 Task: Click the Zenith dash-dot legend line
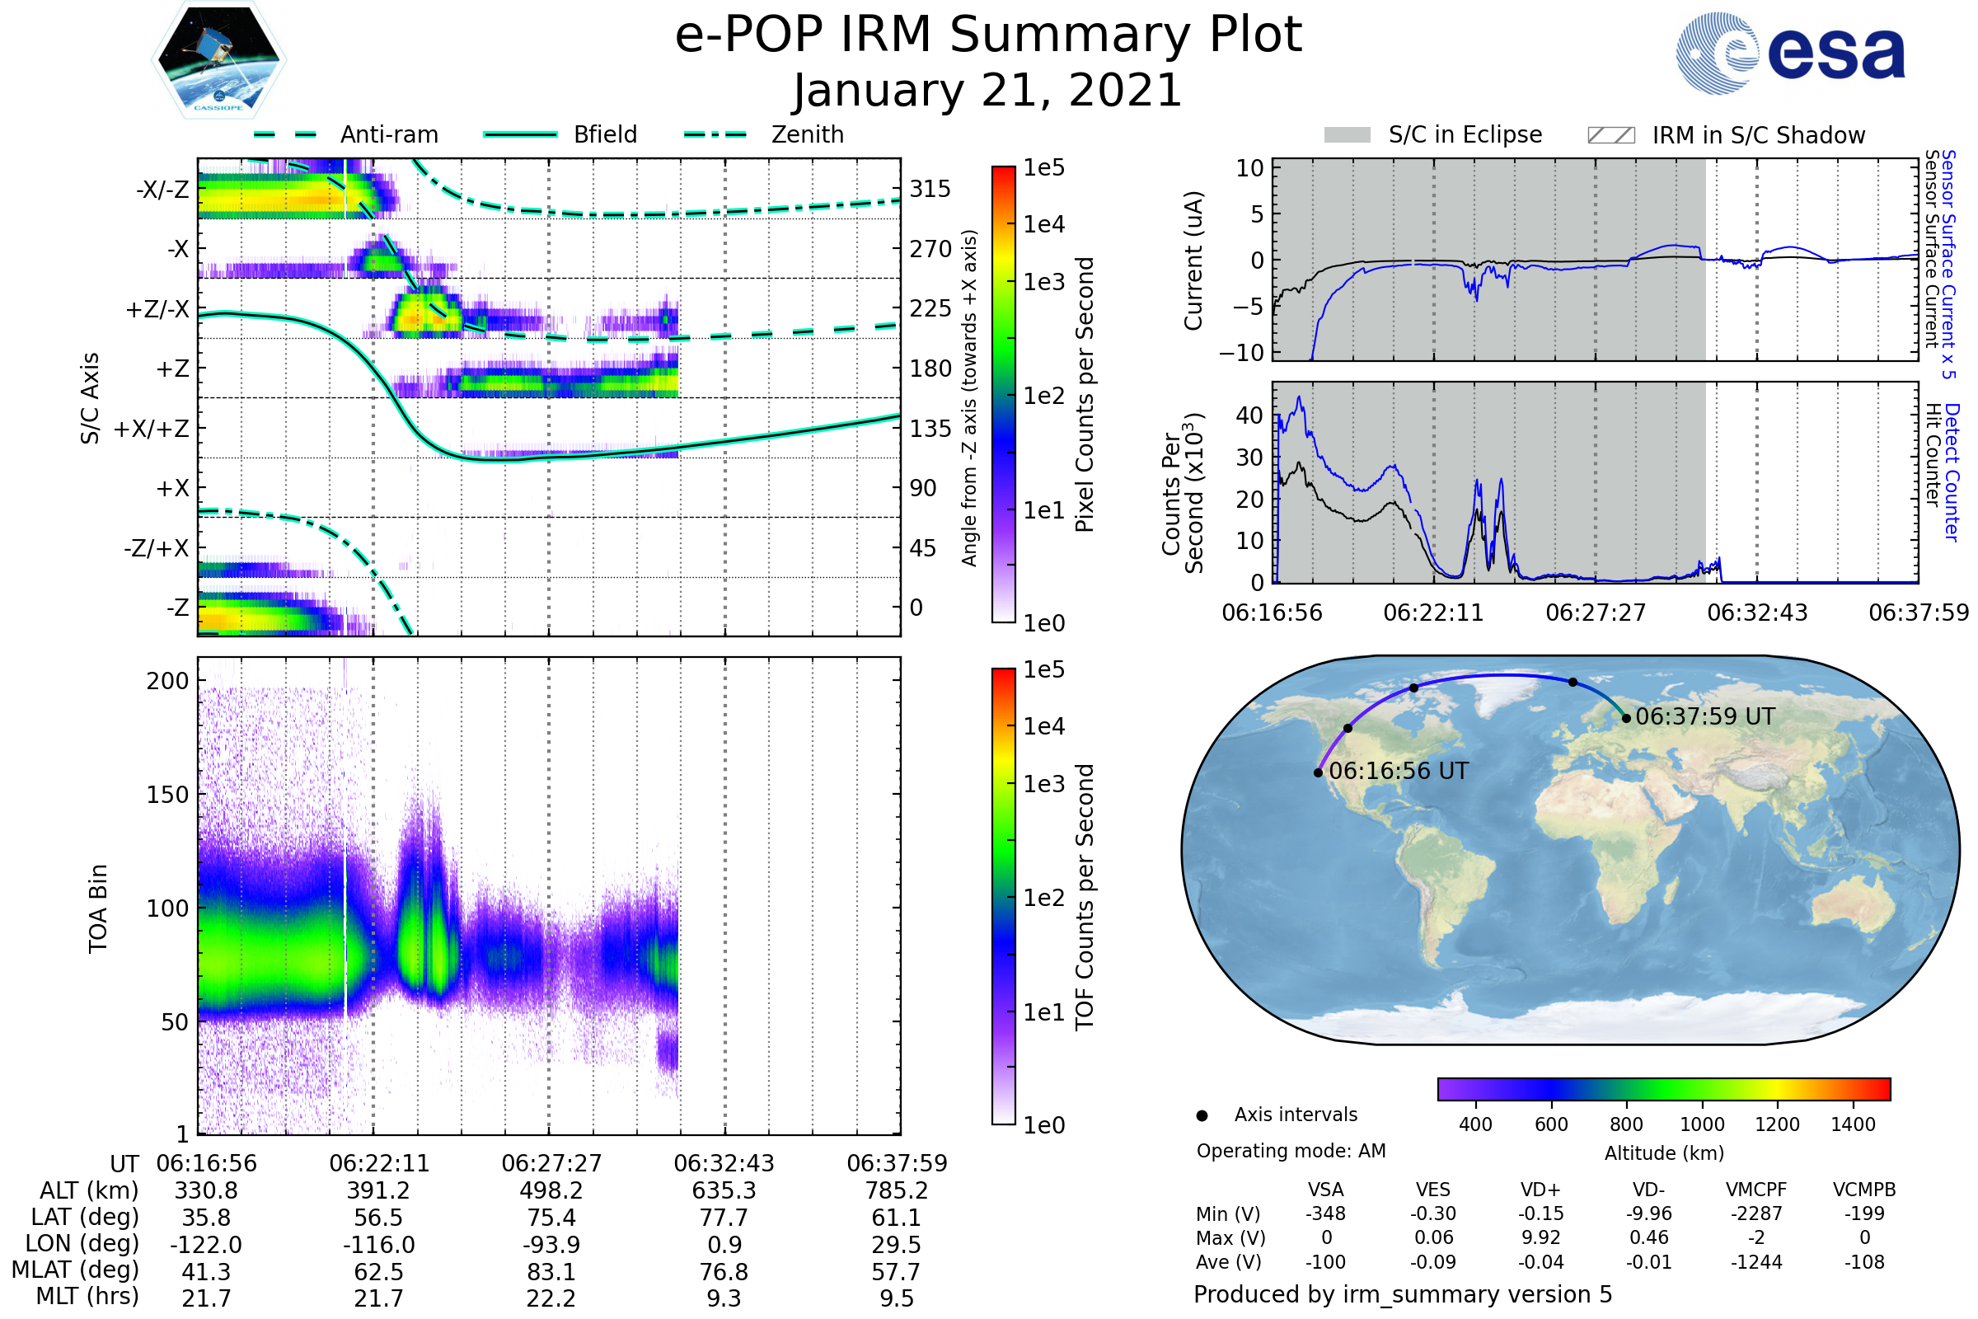715,134
